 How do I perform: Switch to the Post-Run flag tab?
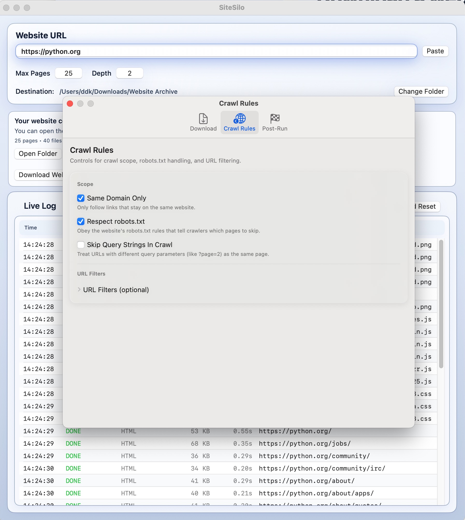coord(275,122)
